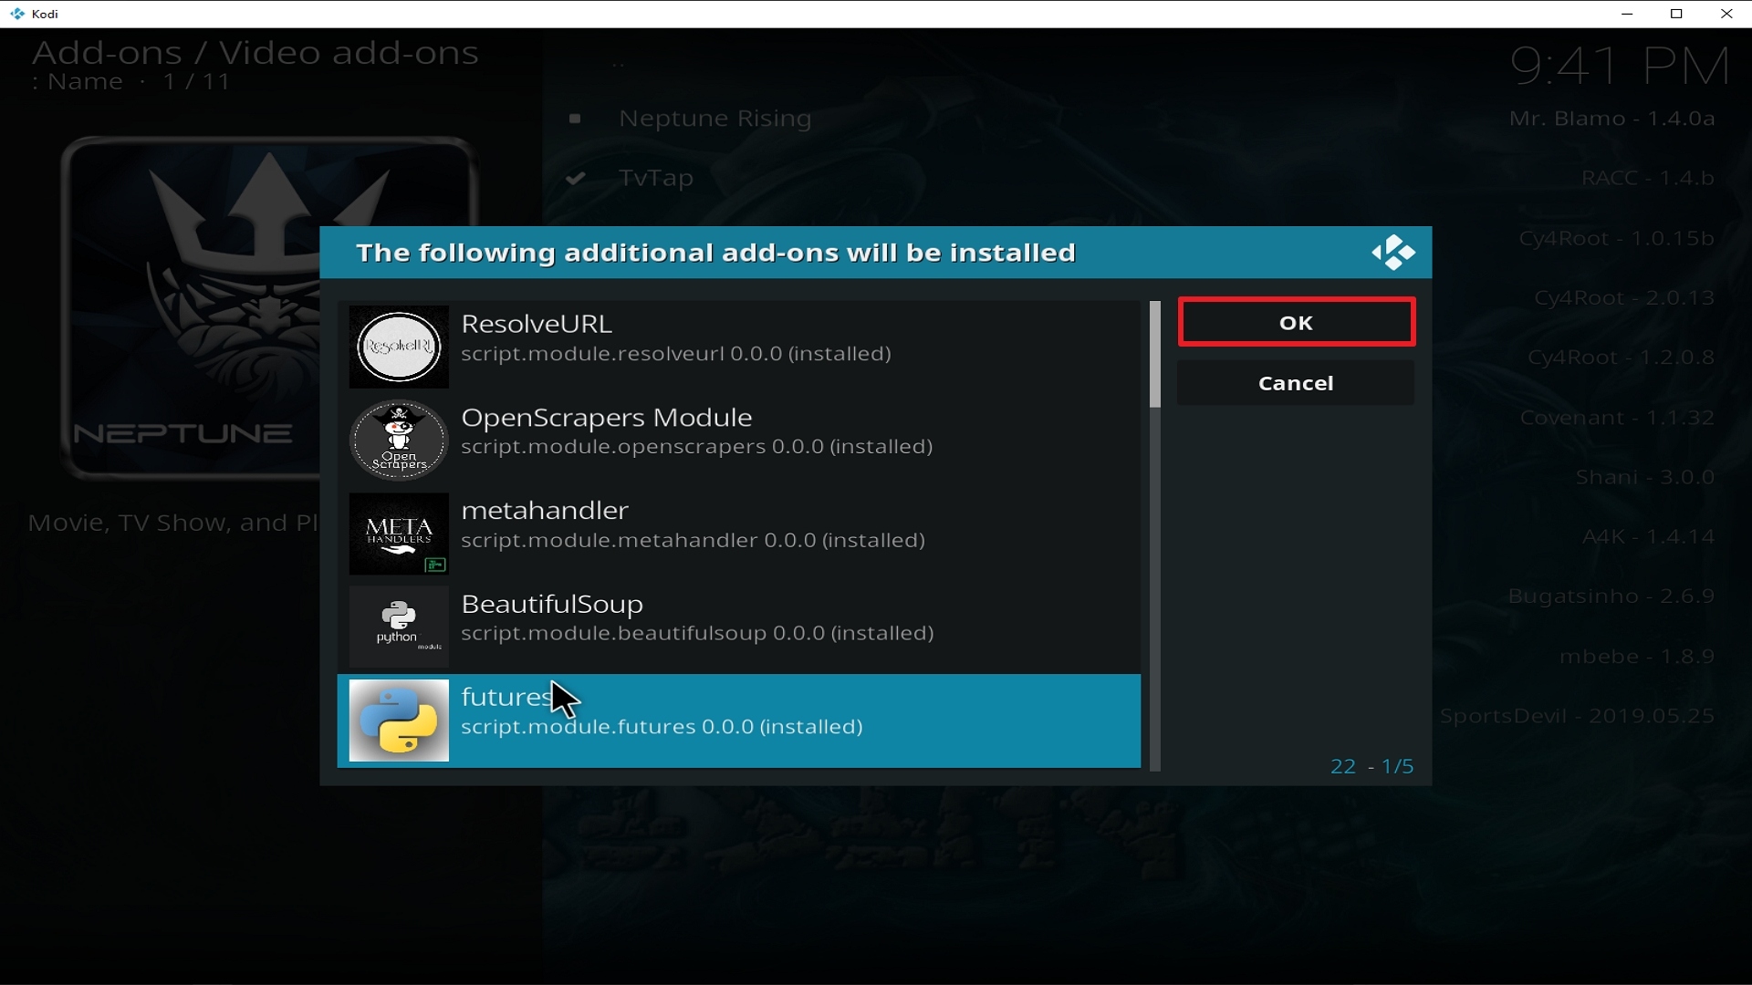The width and height of the screenshot is (1752, 985).
Task: Click the '22 - 1/5' item counter
Action: pyautogui.click(x=1371, y=766)
